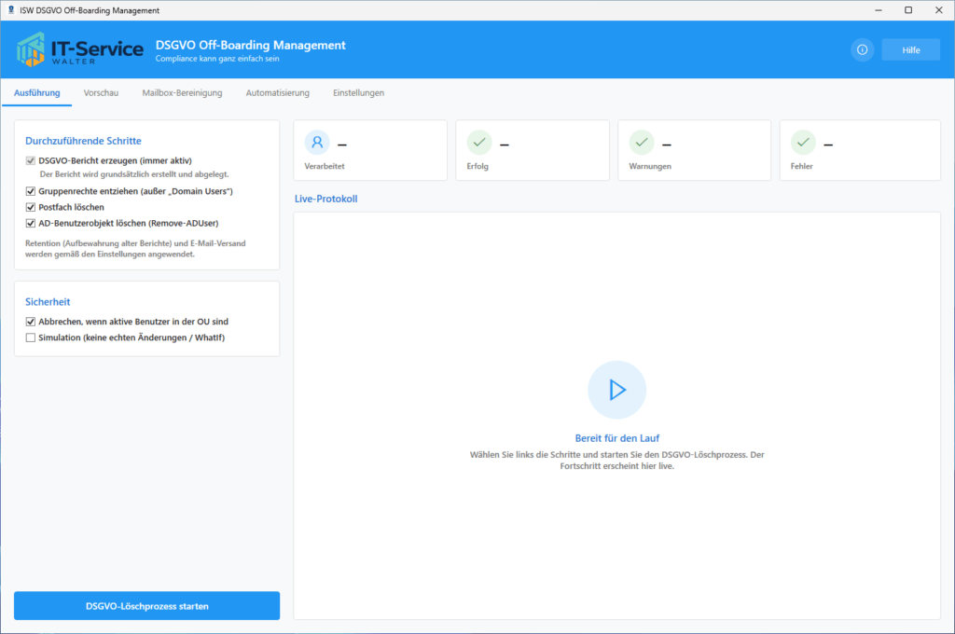Image resolution: width=955 pixels, height=634 pixels.
Task: Click the Live-Protokoll heading
Action: coord(325,199)
